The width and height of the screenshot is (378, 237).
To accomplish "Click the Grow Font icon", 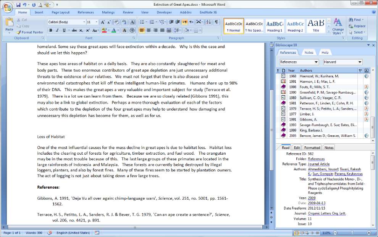I will click(102, 22).
